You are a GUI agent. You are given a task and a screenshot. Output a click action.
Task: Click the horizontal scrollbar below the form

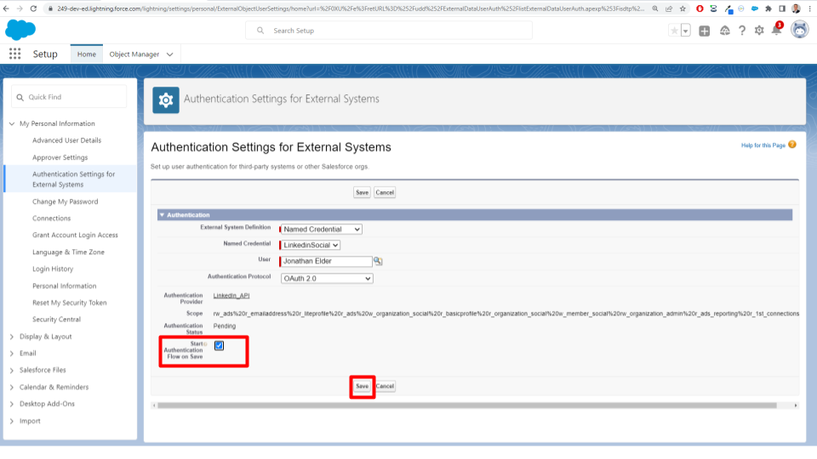467,405
